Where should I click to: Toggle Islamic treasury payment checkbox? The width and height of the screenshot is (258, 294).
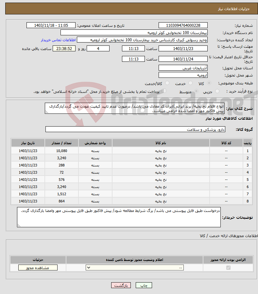click(164, 91)
